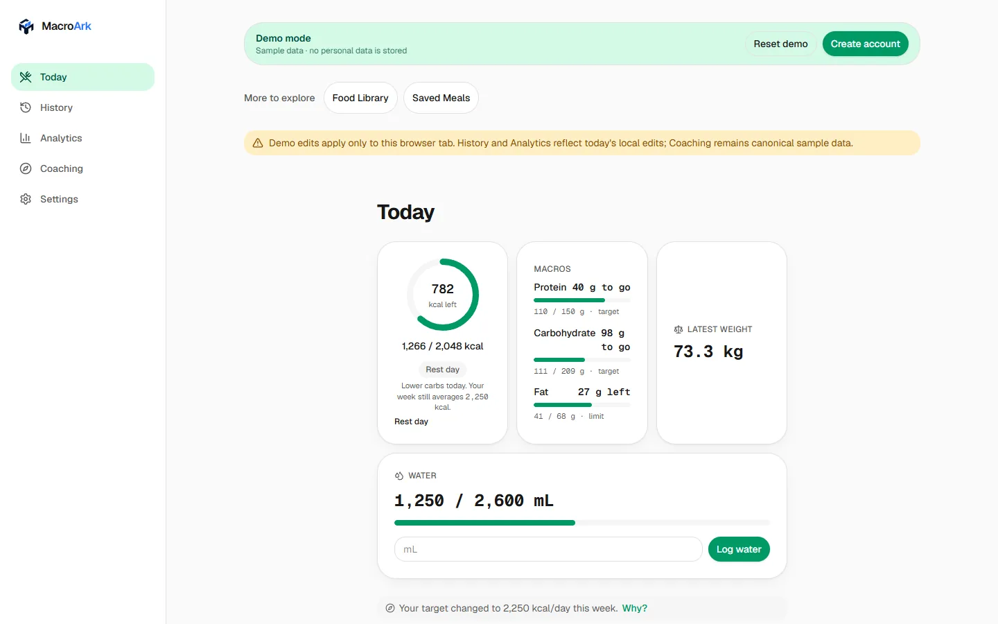Screen dimensions: 998x624
Task: Click the "Sample data · no personal data" subtitle
Action: [331, 51]
